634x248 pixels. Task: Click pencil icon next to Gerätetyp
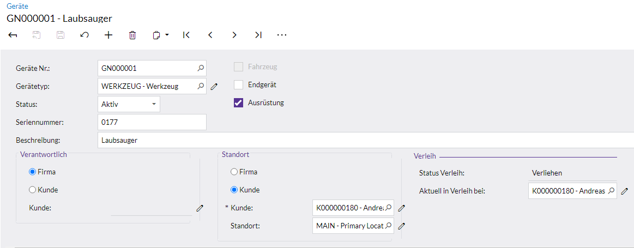214,86
